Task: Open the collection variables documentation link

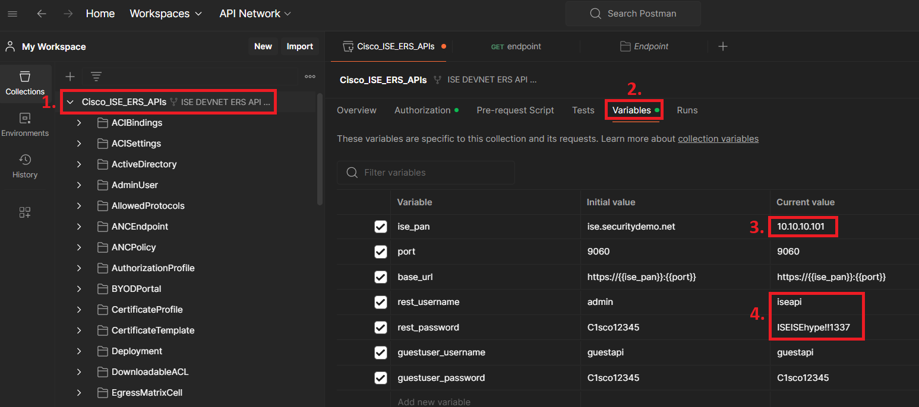Action: (718, 138)
